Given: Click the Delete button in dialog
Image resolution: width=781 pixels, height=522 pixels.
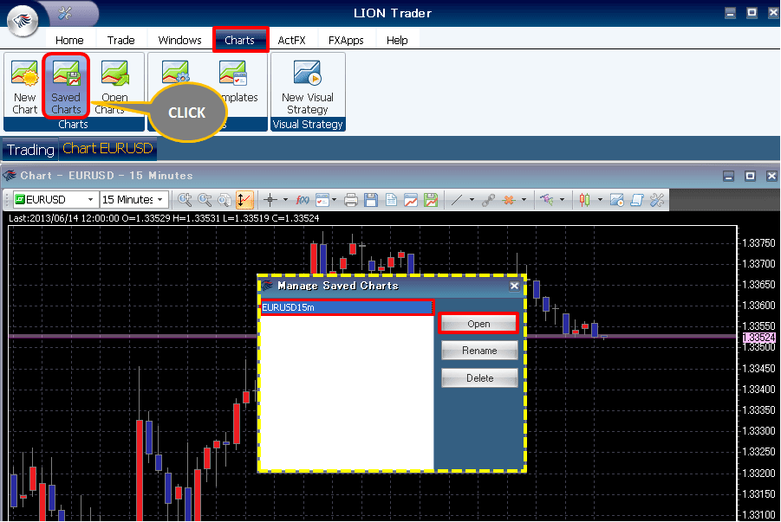Looking at the screenshot, I should [x=479, y=378].
